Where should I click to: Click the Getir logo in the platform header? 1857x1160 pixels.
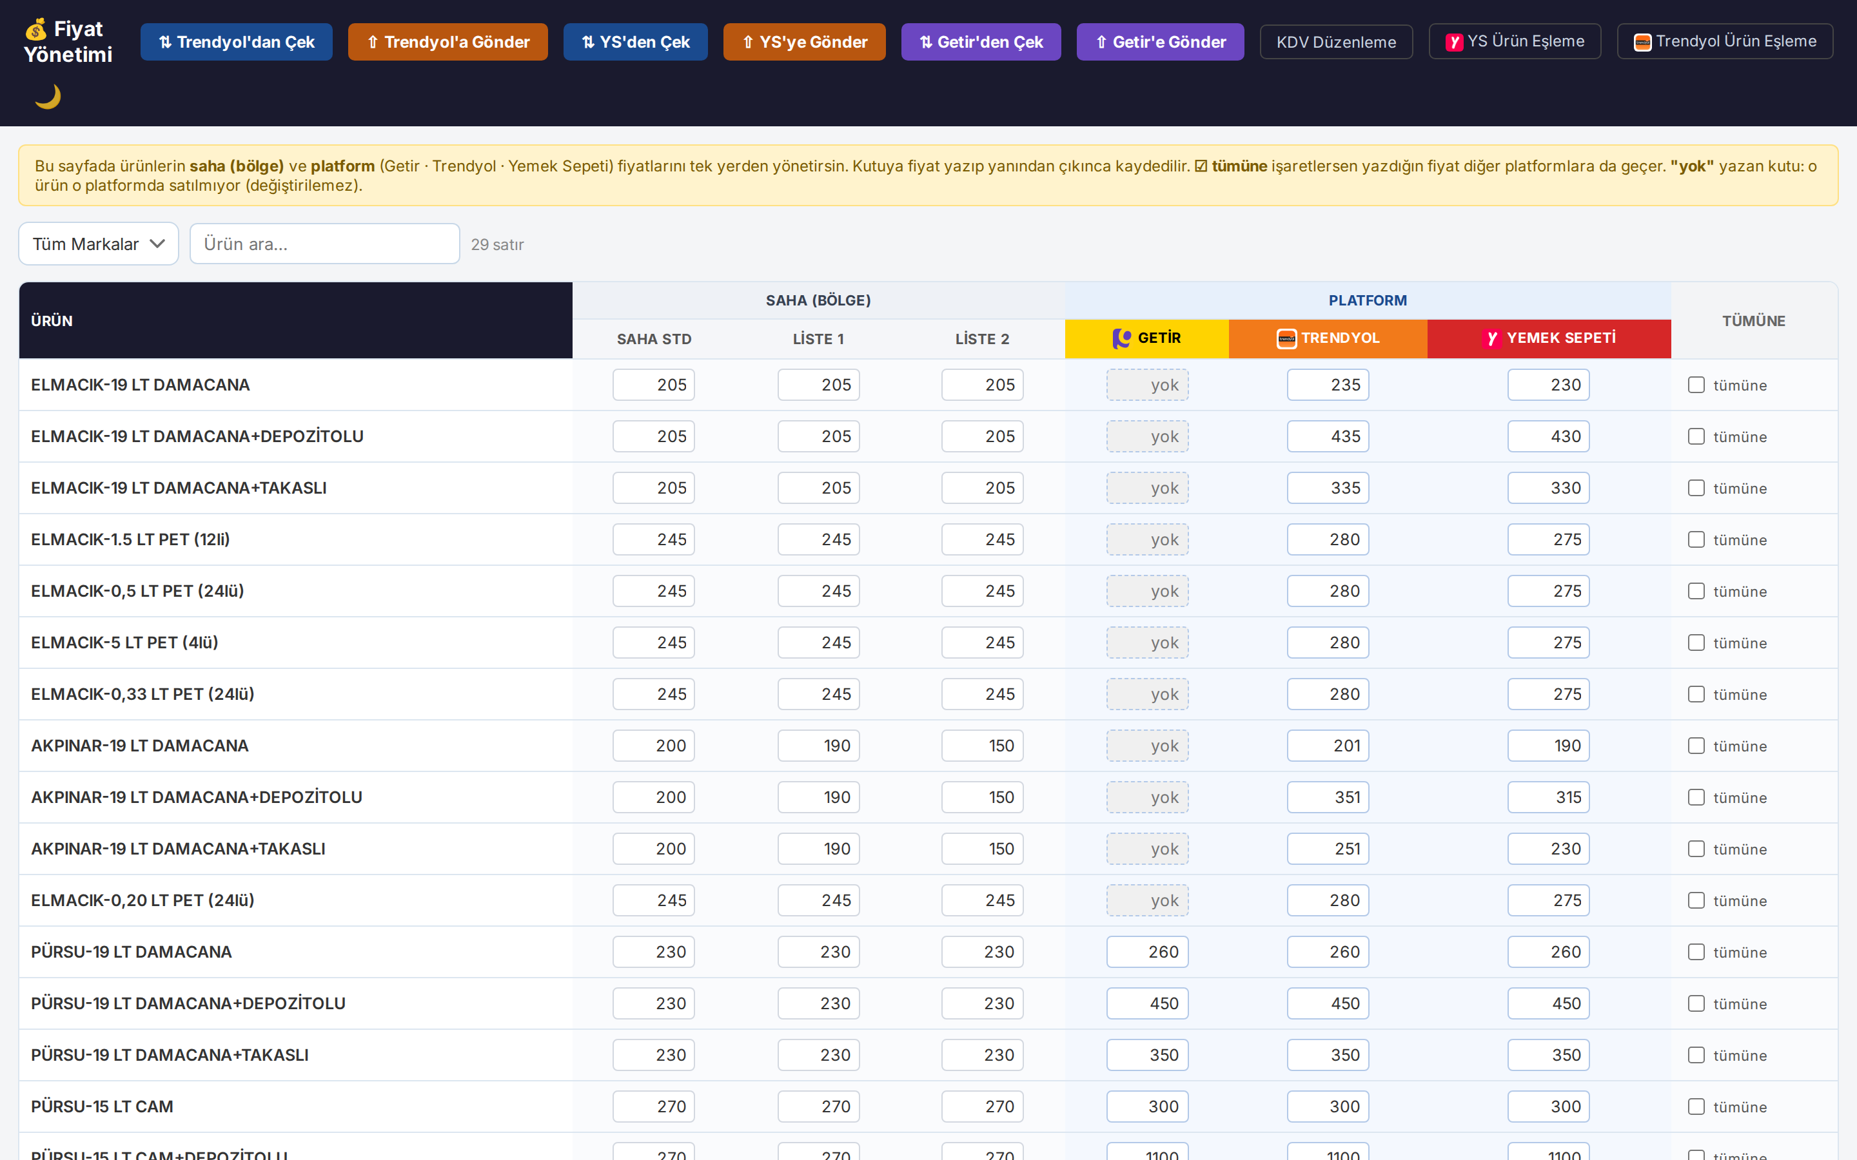[x=1121, y=338]
